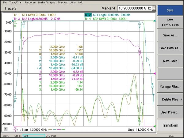Click the Save As... softkey

click(x=170, y=35)
